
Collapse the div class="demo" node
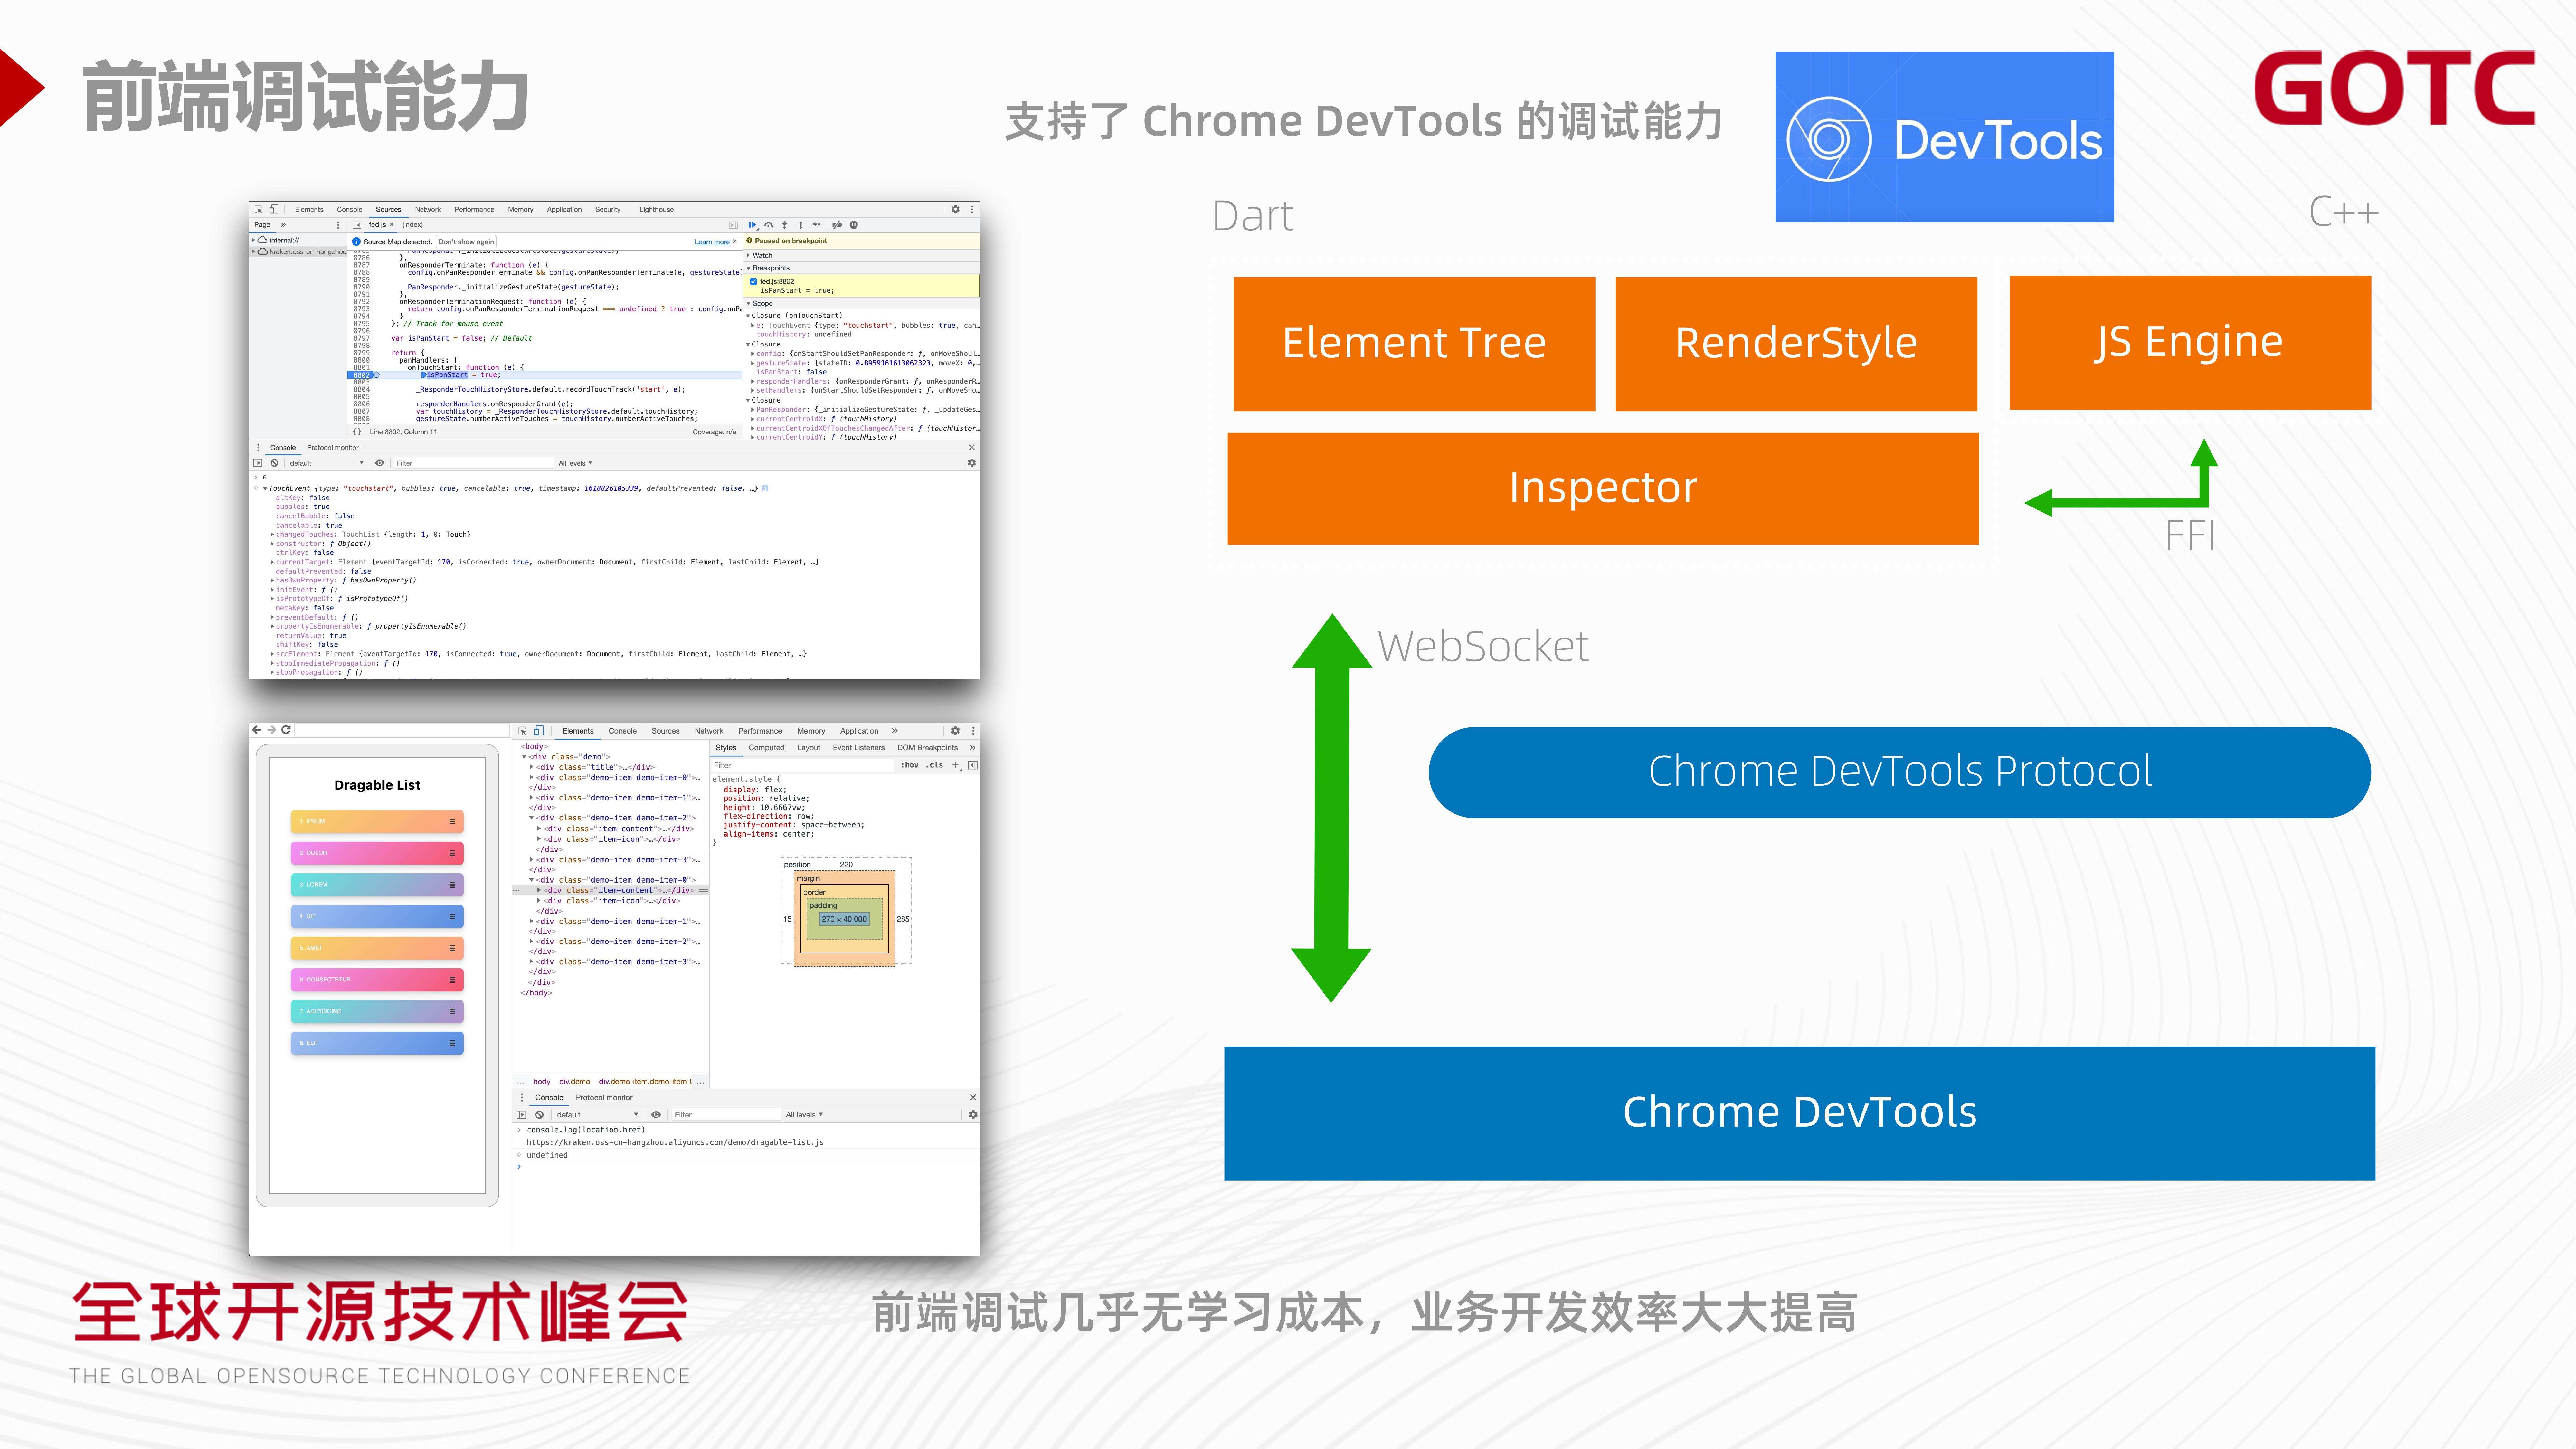[x=524, y=757]
